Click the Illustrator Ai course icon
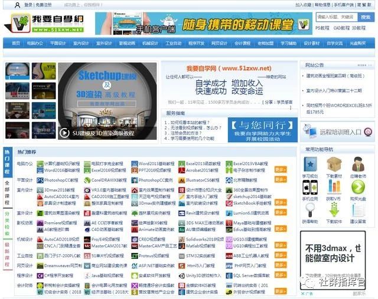 181,180
